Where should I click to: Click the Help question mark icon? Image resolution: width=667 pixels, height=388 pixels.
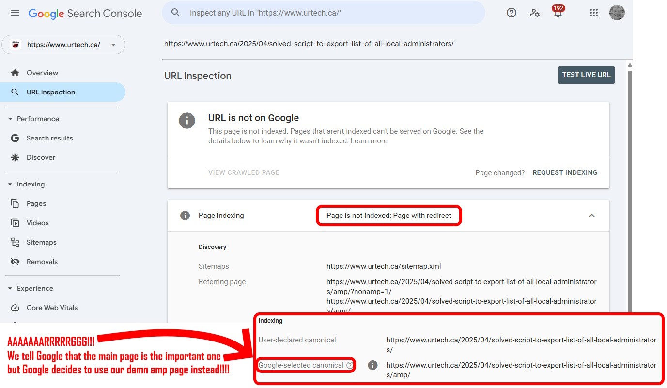click(x=511, y=13)
